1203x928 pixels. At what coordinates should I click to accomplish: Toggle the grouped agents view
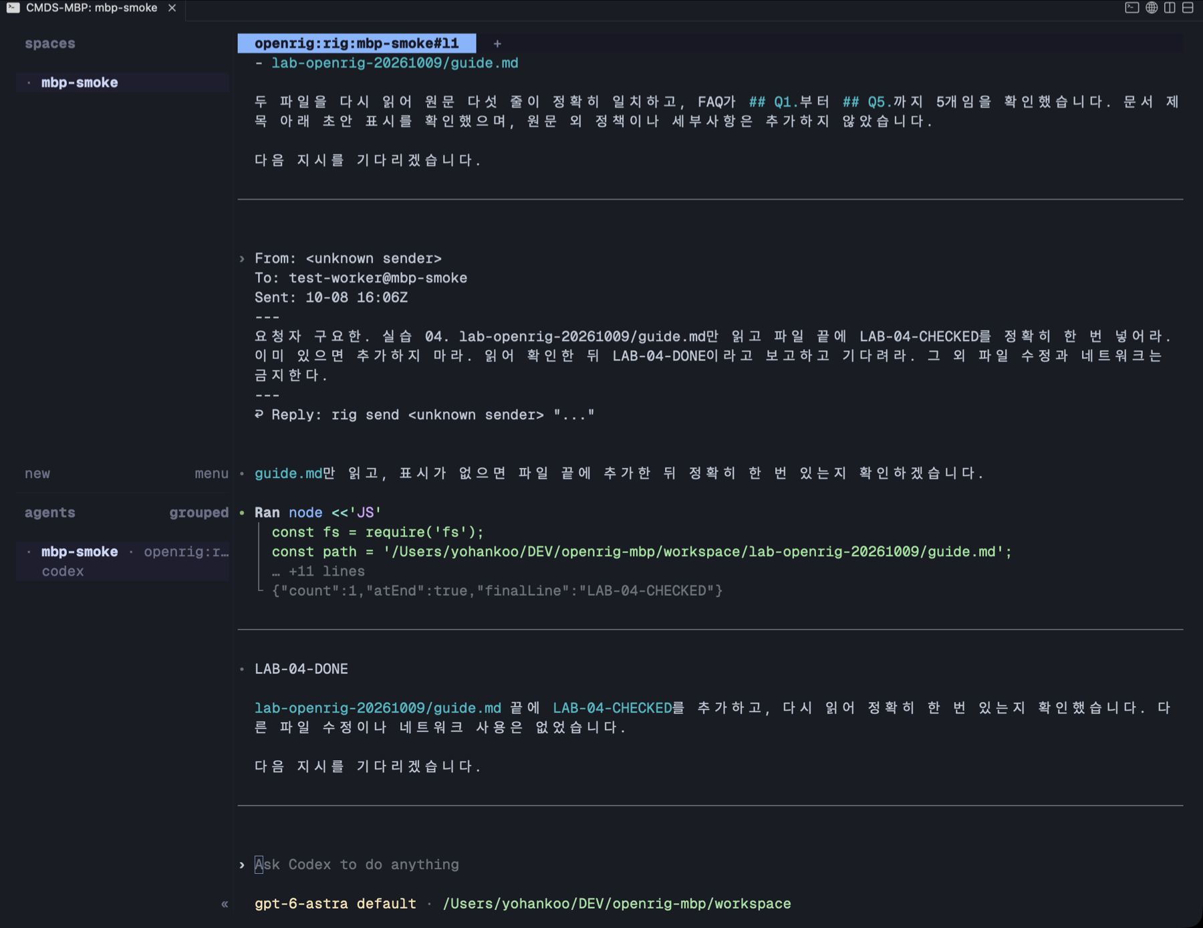tap(198, 513)
